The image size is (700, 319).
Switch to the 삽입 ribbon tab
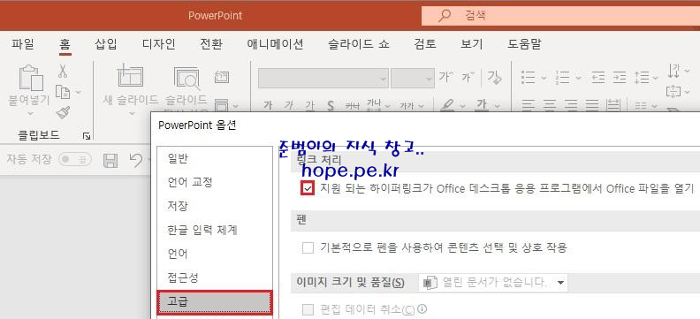[x=106, y=43]
